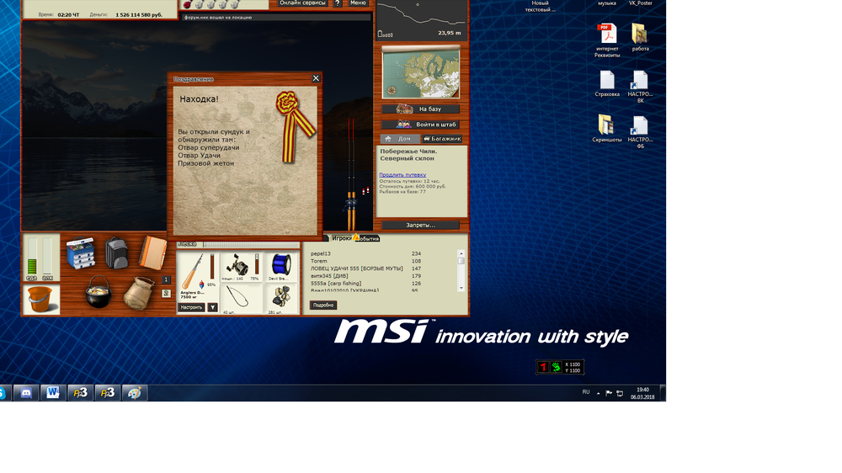This screenshot has height=473, width=842.
Task: Select the fishing hook slot
Action: point(241,298)
